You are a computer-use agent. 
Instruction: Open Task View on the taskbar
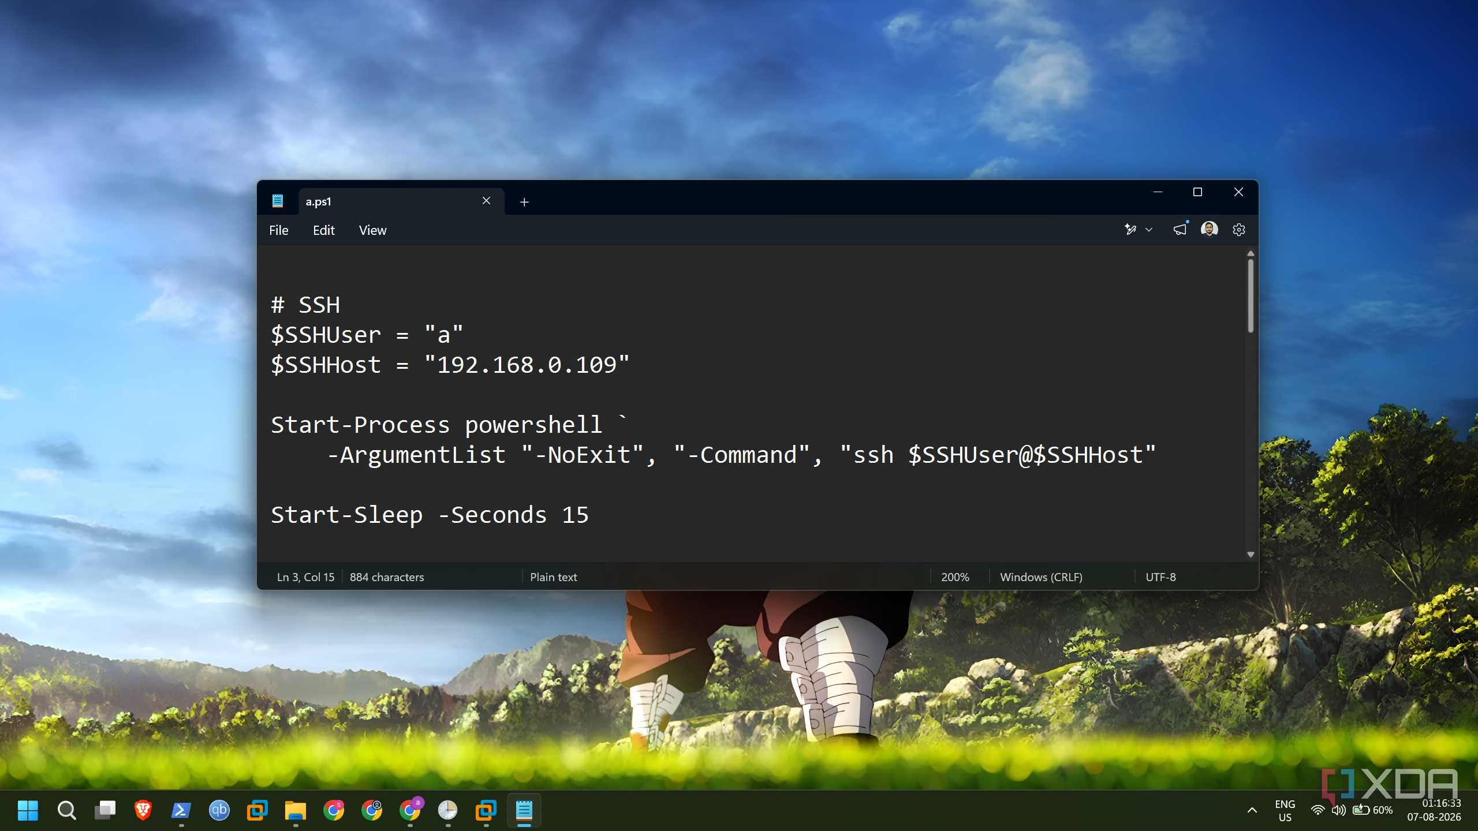(x=105, y=810)
